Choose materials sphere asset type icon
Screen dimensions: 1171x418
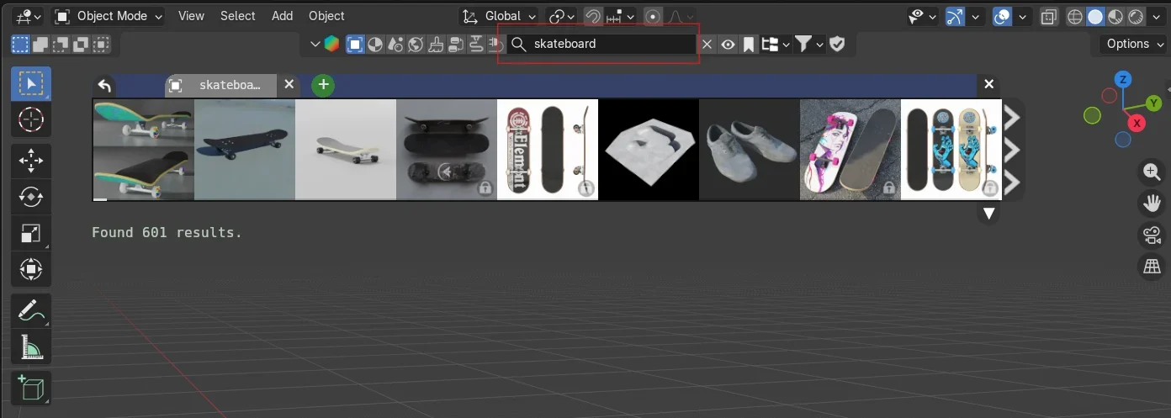375,44
